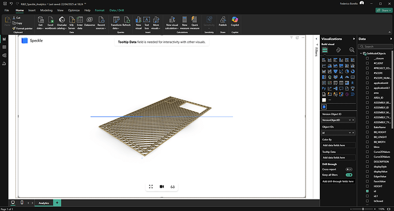Check the DESCRIPTION field checkbox

(x=367, y=161)
